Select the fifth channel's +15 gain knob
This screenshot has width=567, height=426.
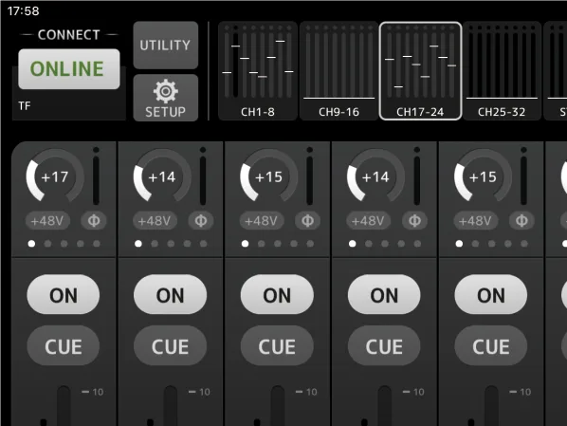tap(483, 176)
